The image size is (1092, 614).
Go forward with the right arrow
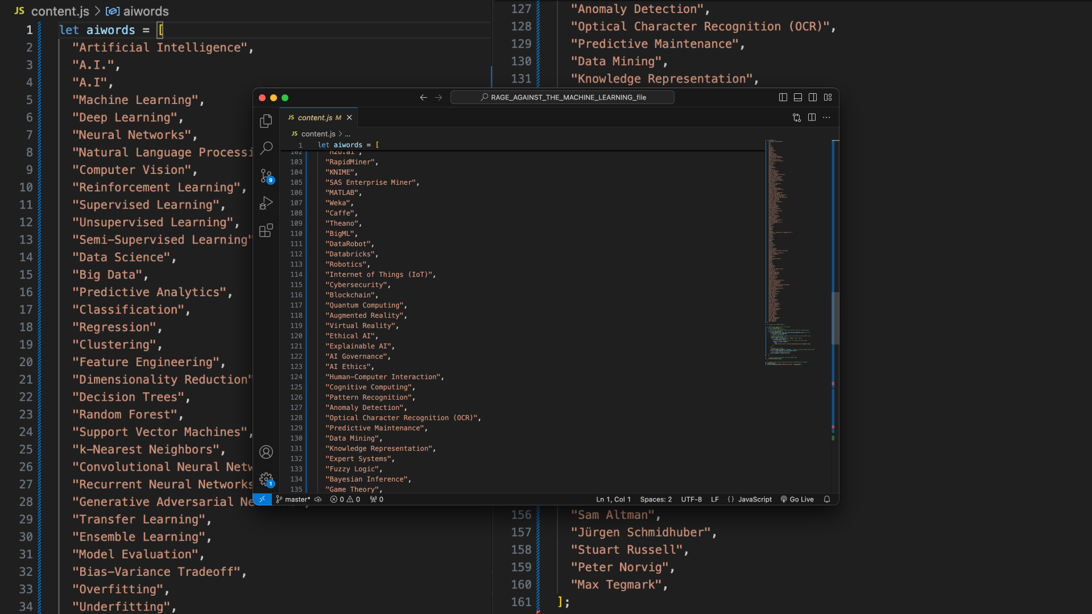[439, 98]
